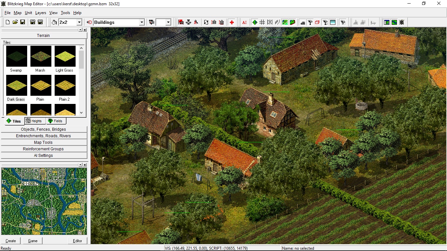Open the Layers menu
The height and width of the screenshot is (251, 447).
[41, 13]
